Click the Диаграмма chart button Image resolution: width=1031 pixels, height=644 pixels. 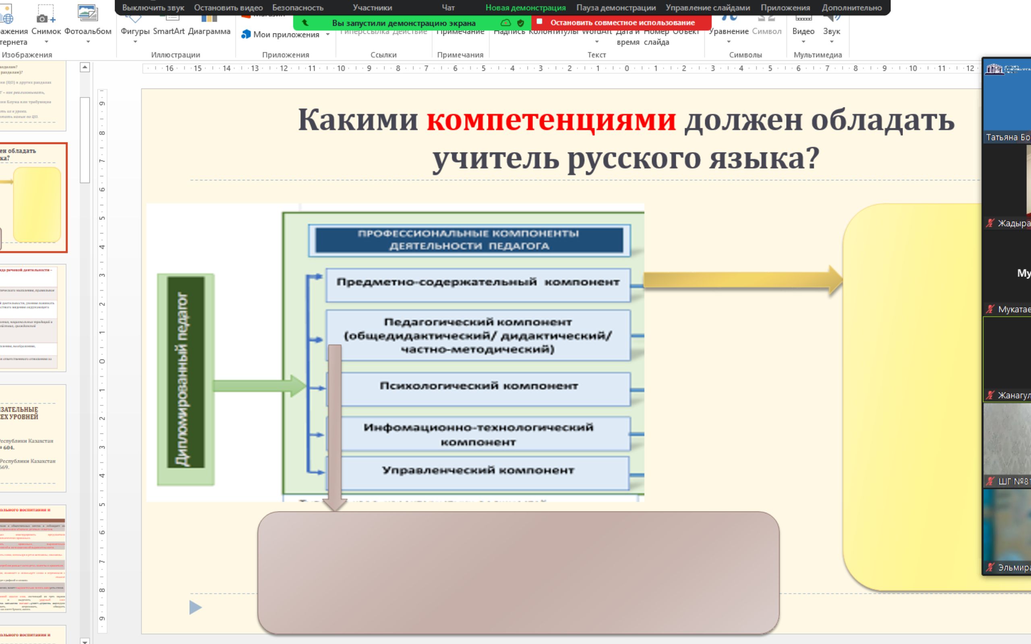[209, 31]
